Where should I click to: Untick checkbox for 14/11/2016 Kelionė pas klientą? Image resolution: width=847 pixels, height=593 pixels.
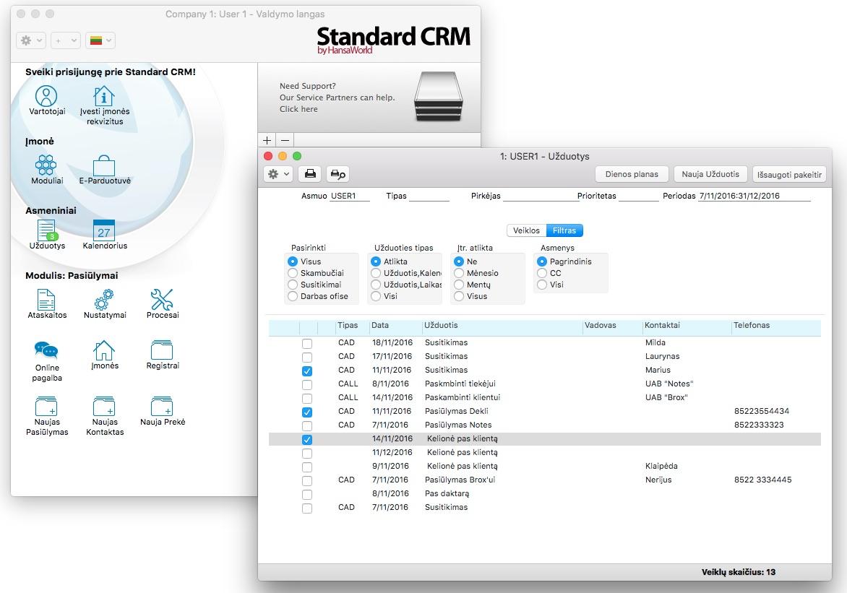tap(307, 439)
